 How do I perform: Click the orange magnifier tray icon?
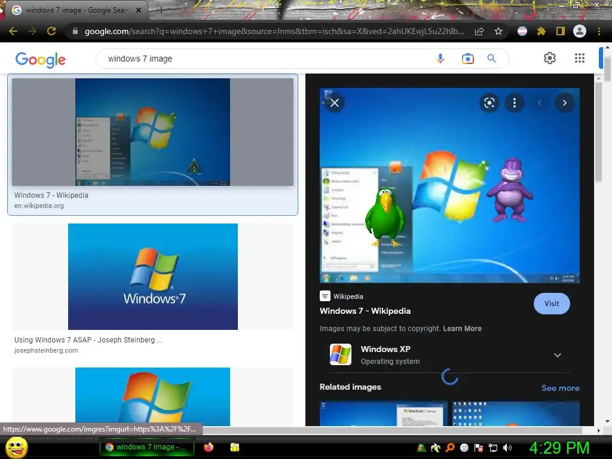click(449, 448)
